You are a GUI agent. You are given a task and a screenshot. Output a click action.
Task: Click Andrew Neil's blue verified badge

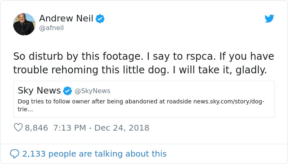click(100, 19)
